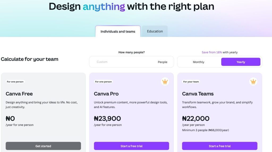272x152 pixels.
Task: Click the Canva Pro plan title
Action: click(106, 94)
